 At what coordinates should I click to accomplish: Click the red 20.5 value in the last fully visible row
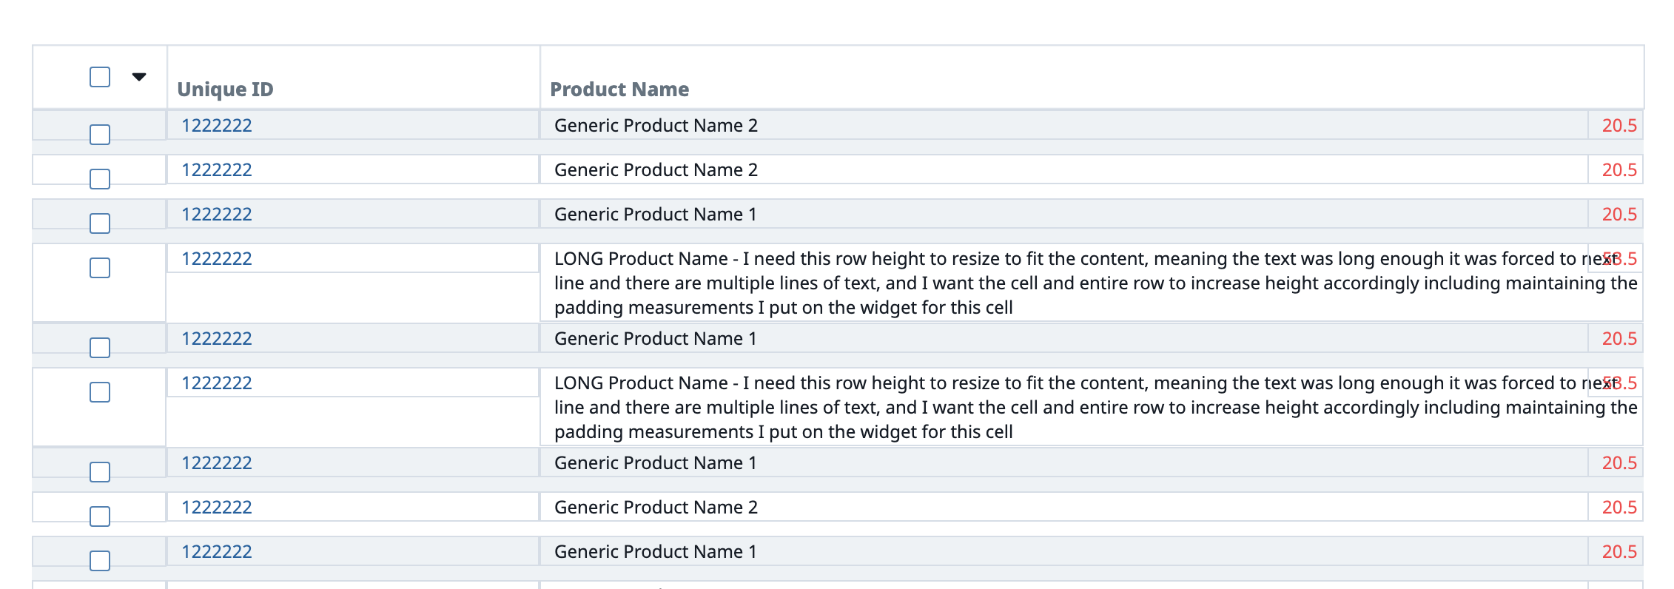1619,552
